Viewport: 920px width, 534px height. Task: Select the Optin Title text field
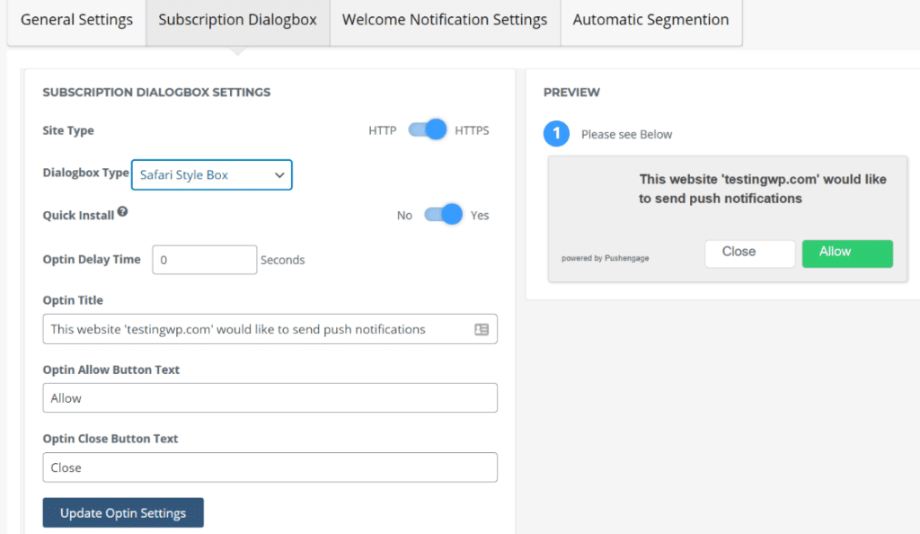[x=252, y=329]
